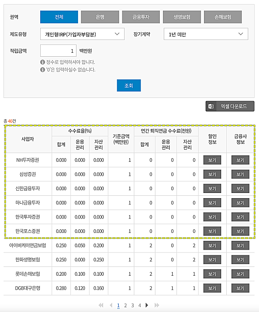View 금융사정보 for 아이비케이연금보험
The width and height of the screenshot is (259, 312).
(240, 246)
